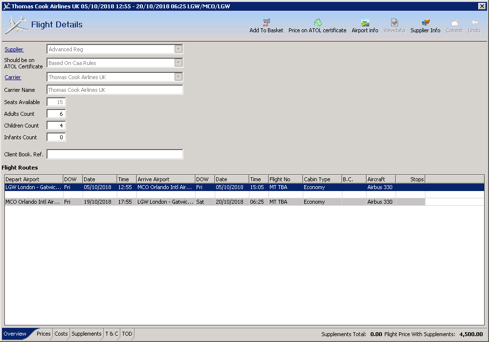This screenshot has width=489, height=342.
Task: Click the Viewdata toolbar icon
Action: click(x=394, y=22)
